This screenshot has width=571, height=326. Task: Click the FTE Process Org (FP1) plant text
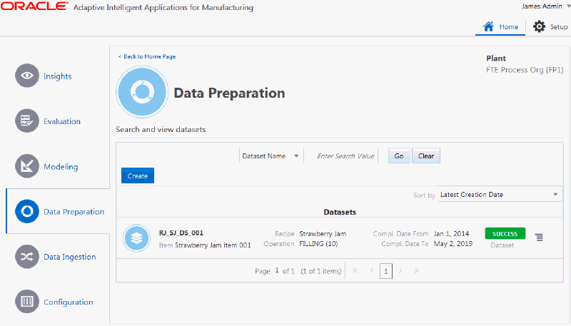pyautogui.click(x=525, y=70)
